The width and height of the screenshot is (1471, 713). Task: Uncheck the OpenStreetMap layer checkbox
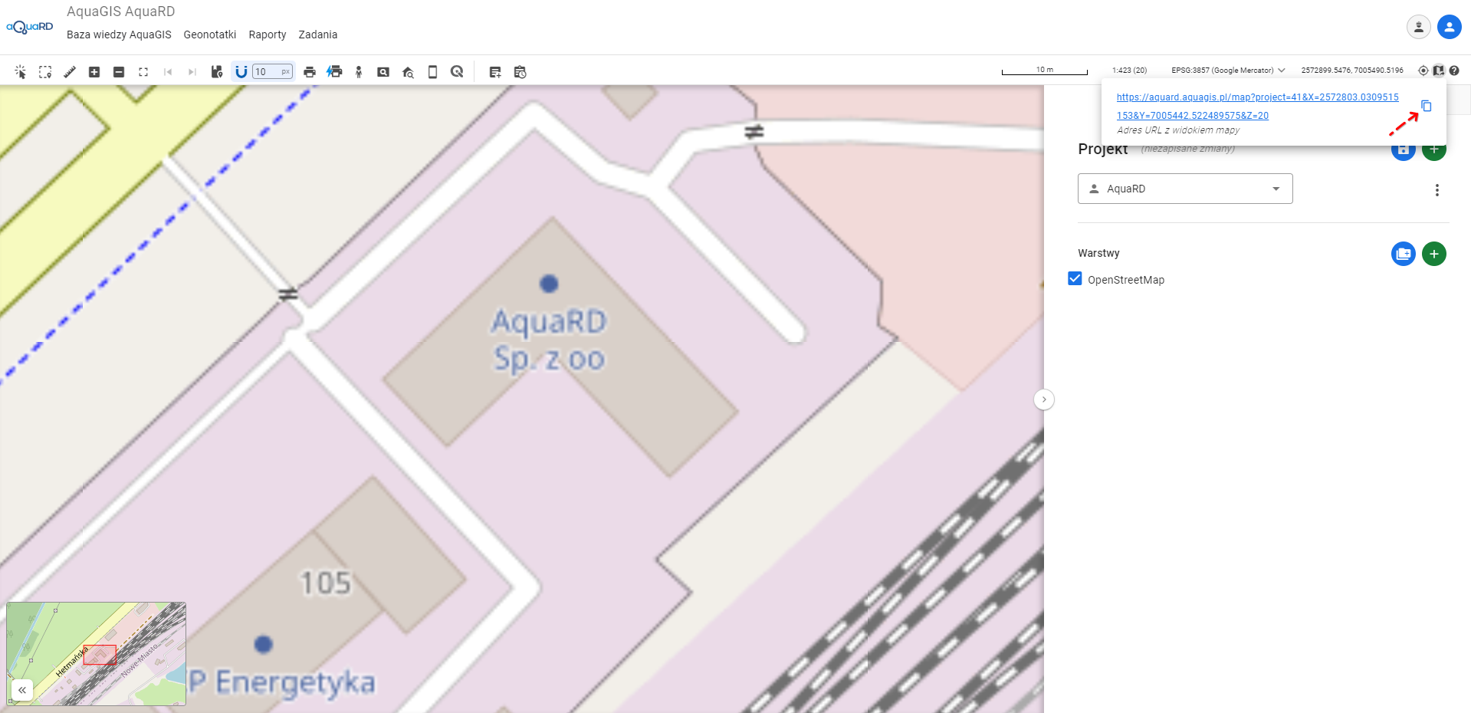pos(1075,279)
